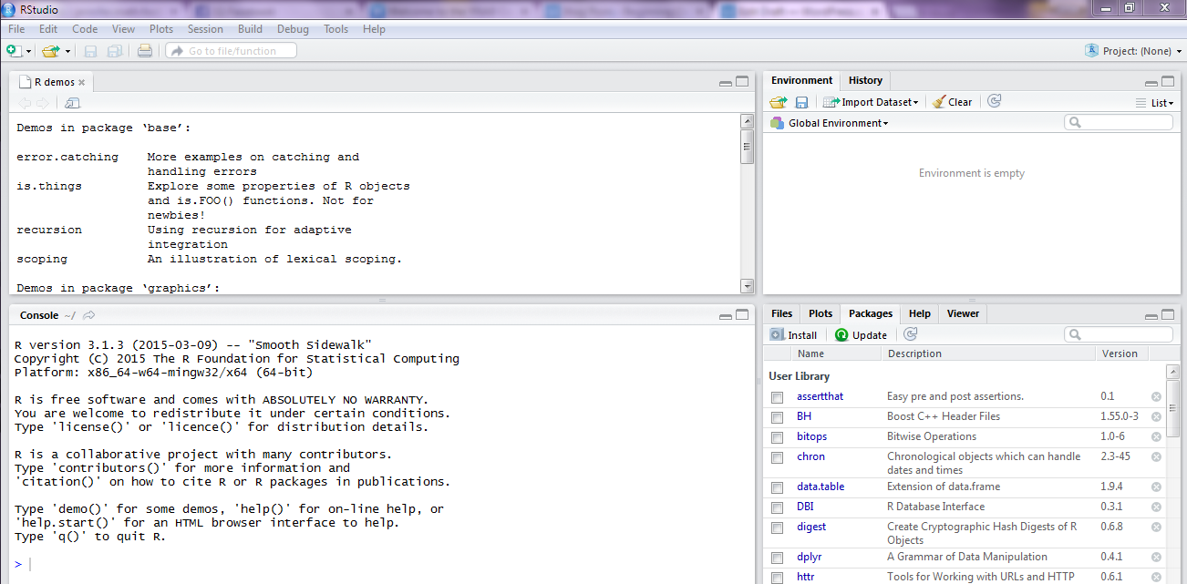The width and height of the screenshot is (1187, 584).
Task: Open the chron package link
Action: click(810, 456)
